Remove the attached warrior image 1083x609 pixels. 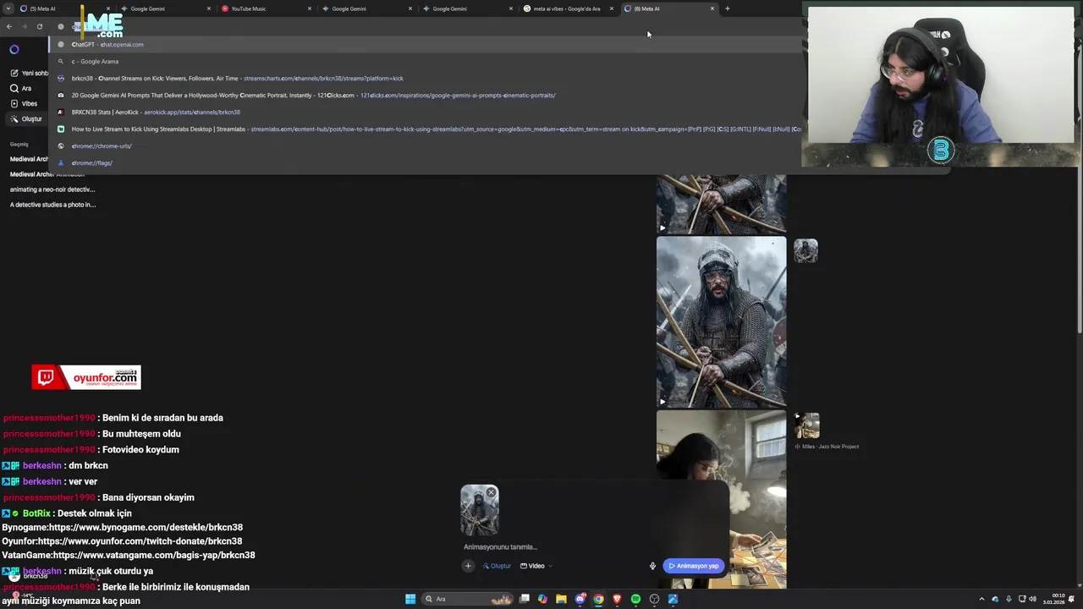[491, 492]
